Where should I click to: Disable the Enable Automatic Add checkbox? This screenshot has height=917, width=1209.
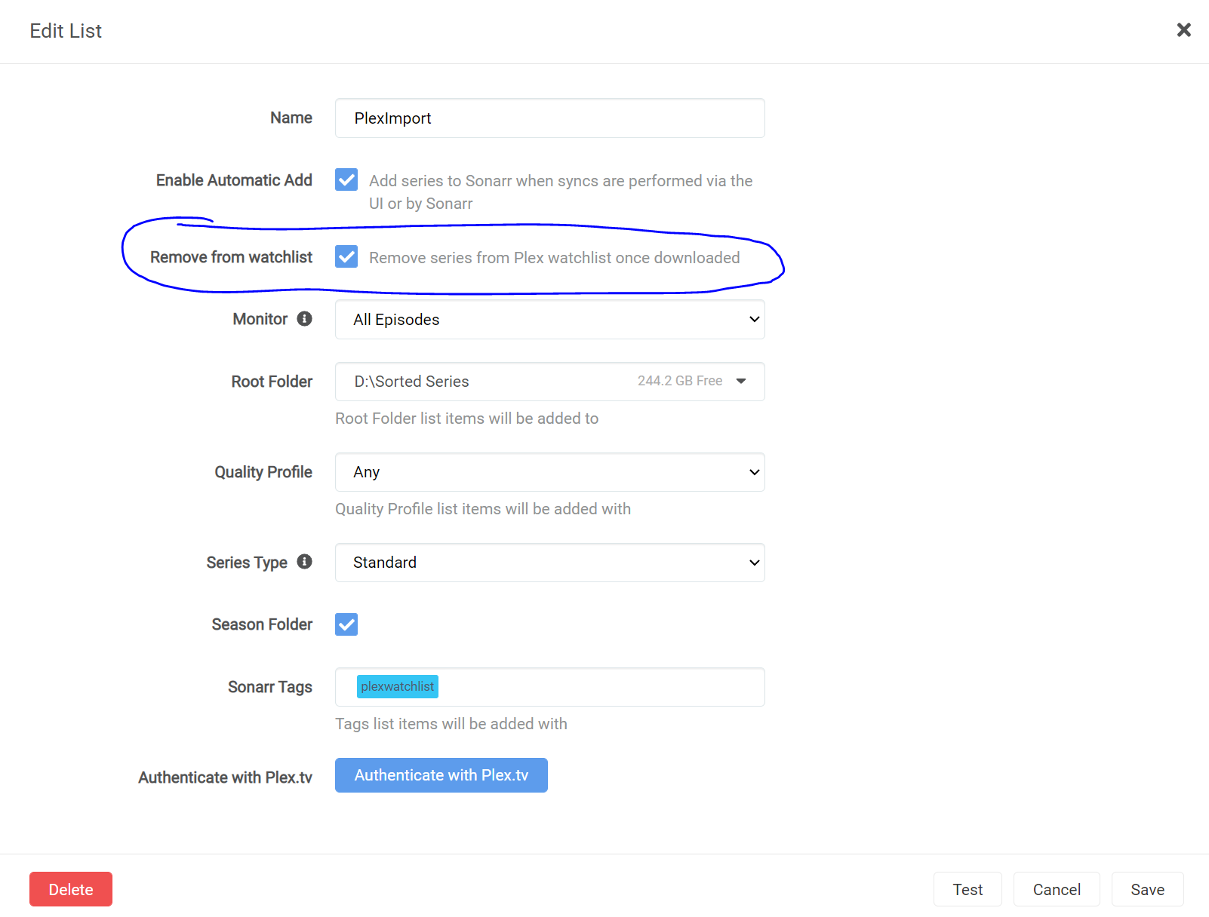tap(346, 179)
